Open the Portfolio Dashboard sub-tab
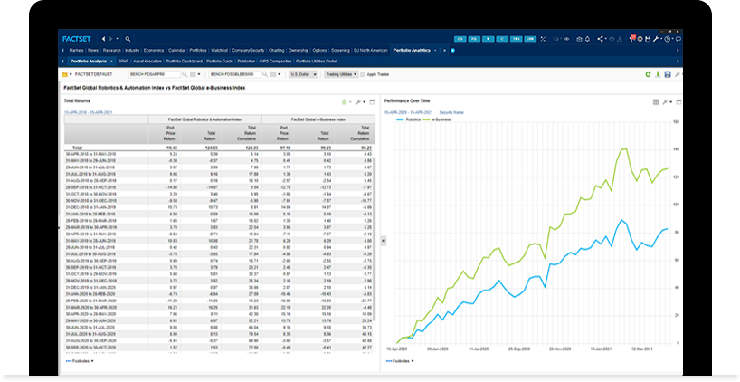 (184, 61)
